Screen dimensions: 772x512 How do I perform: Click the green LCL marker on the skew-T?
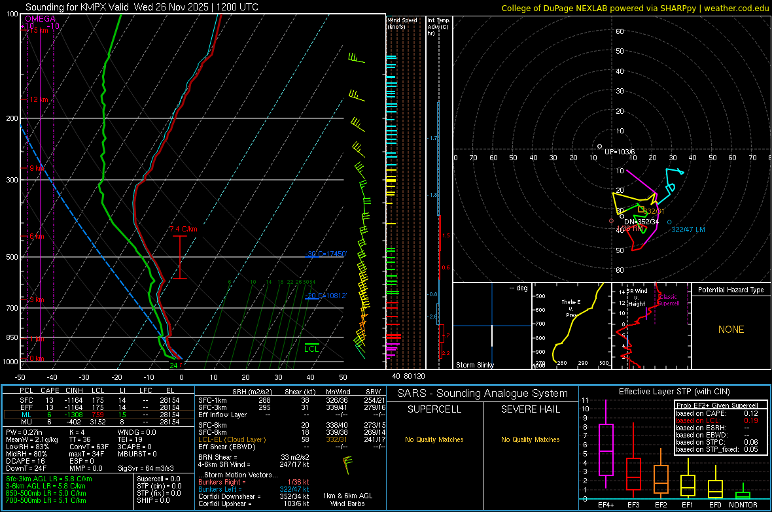(x=311, y=349)
